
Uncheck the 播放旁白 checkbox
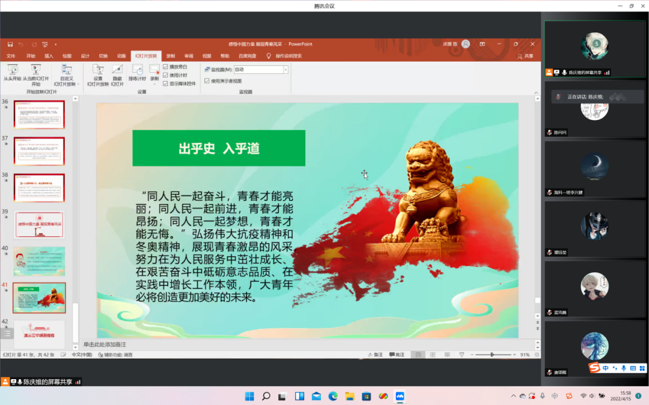165,67
